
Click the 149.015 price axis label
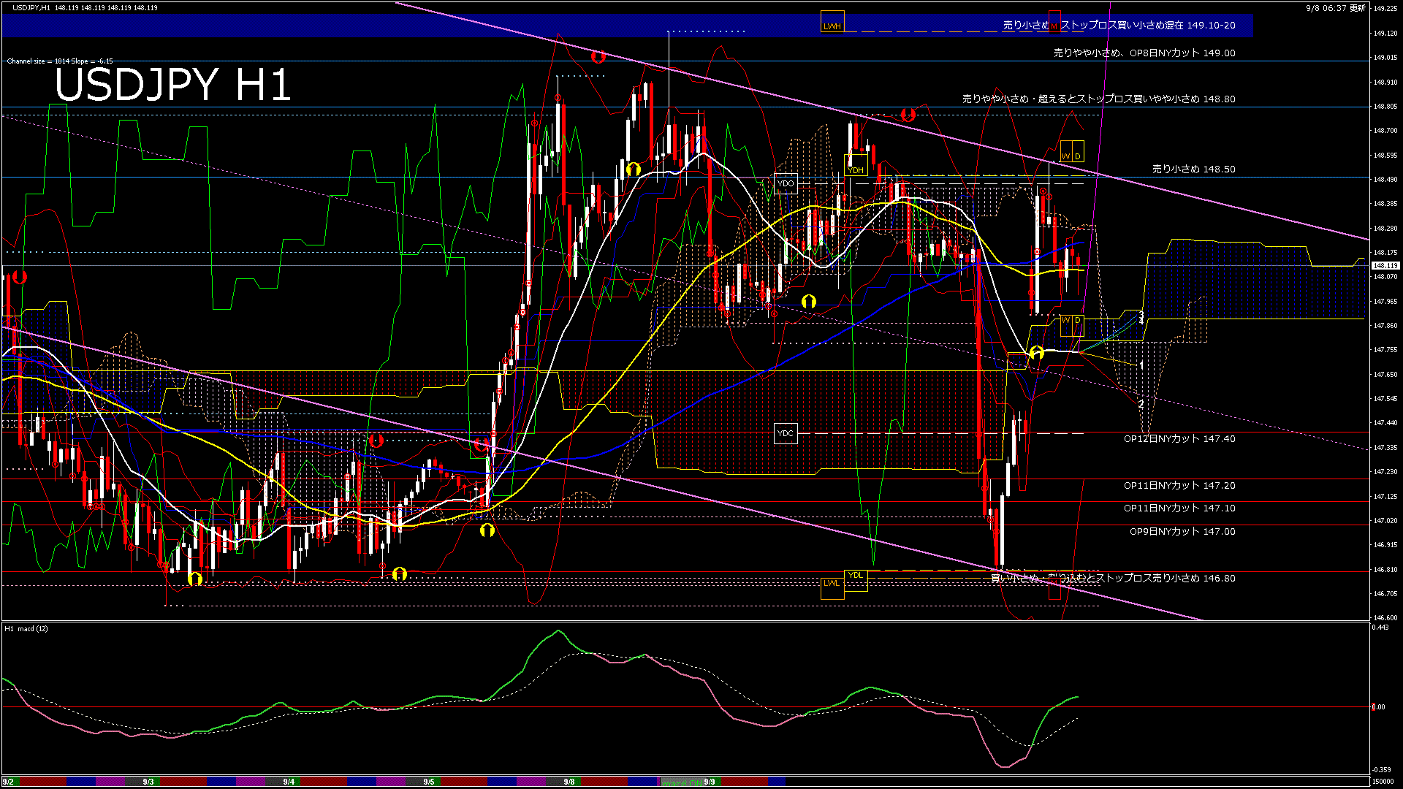pos(1385,58)
